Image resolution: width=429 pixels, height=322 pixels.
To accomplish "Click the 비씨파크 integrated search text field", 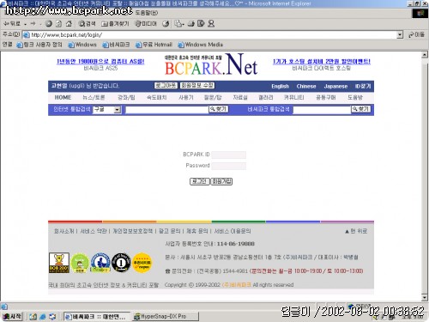I will coord(322,110).
